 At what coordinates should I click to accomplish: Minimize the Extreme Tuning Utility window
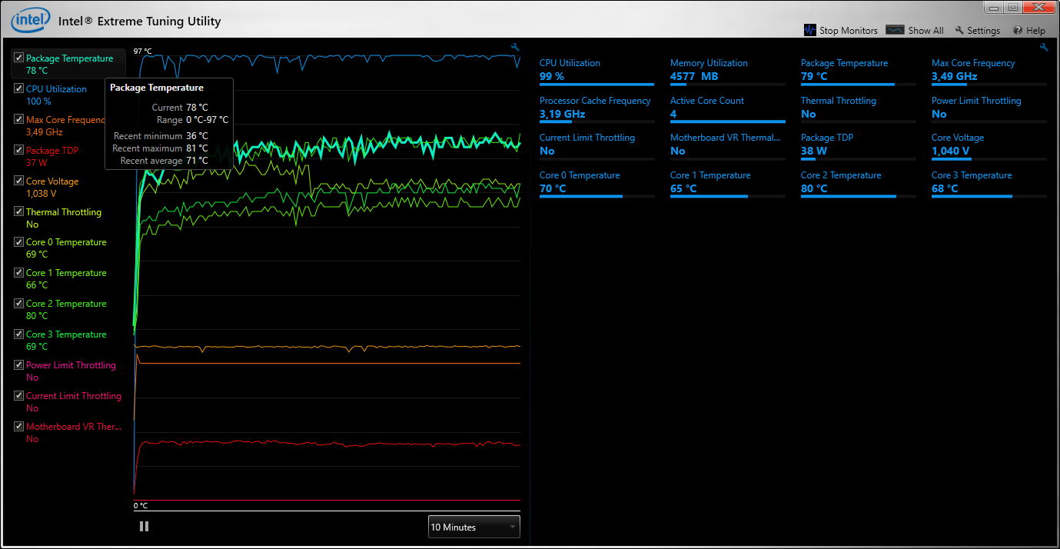click(x=992, y=7)
